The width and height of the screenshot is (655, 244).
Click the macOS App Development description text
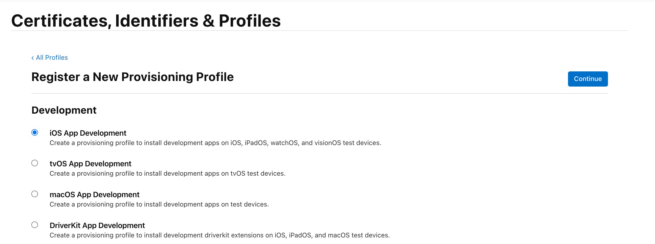(159, 205)
